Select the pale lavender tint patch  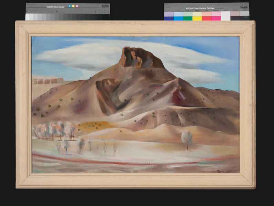pyautogui.click(x=169, y=14)
